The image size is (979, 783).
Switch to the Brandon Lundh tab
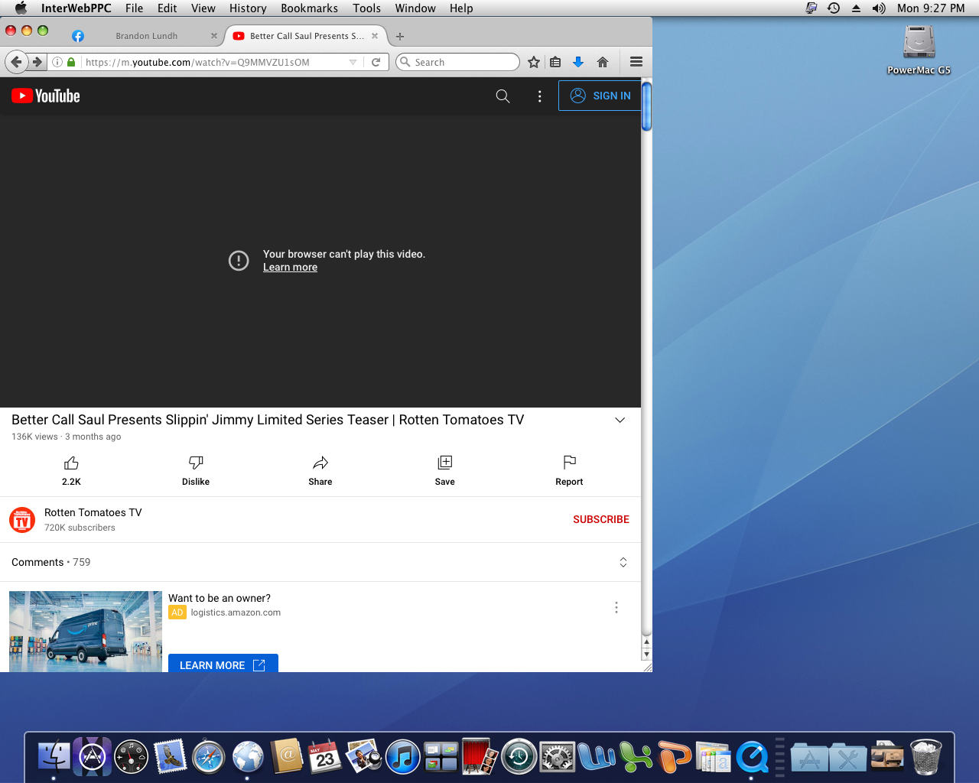pos(146,36)
